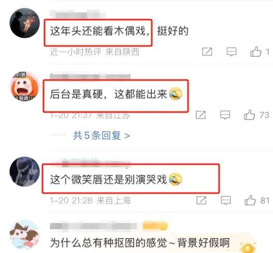Viewport: 273px width, 253px height.
Task: Open the dark silhouette avatar profile
Action: [24, 23]
